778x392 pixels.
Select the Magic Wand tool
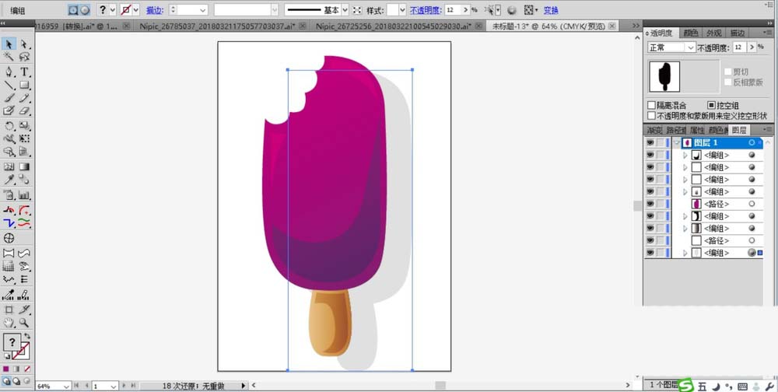coord(9,57)
